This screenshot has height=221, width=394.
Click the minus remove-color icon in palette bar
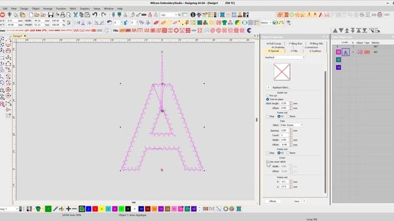tap(74, 209)
